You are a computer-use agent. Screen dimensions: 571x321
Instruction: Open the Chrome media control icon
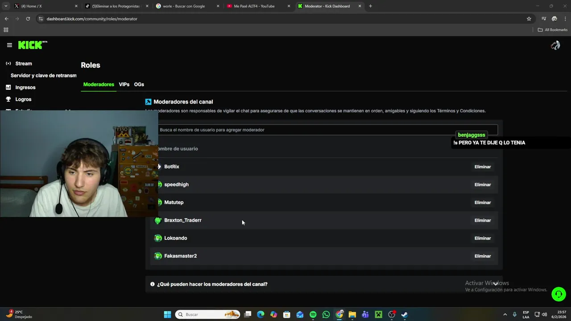(x=544, y=19)
